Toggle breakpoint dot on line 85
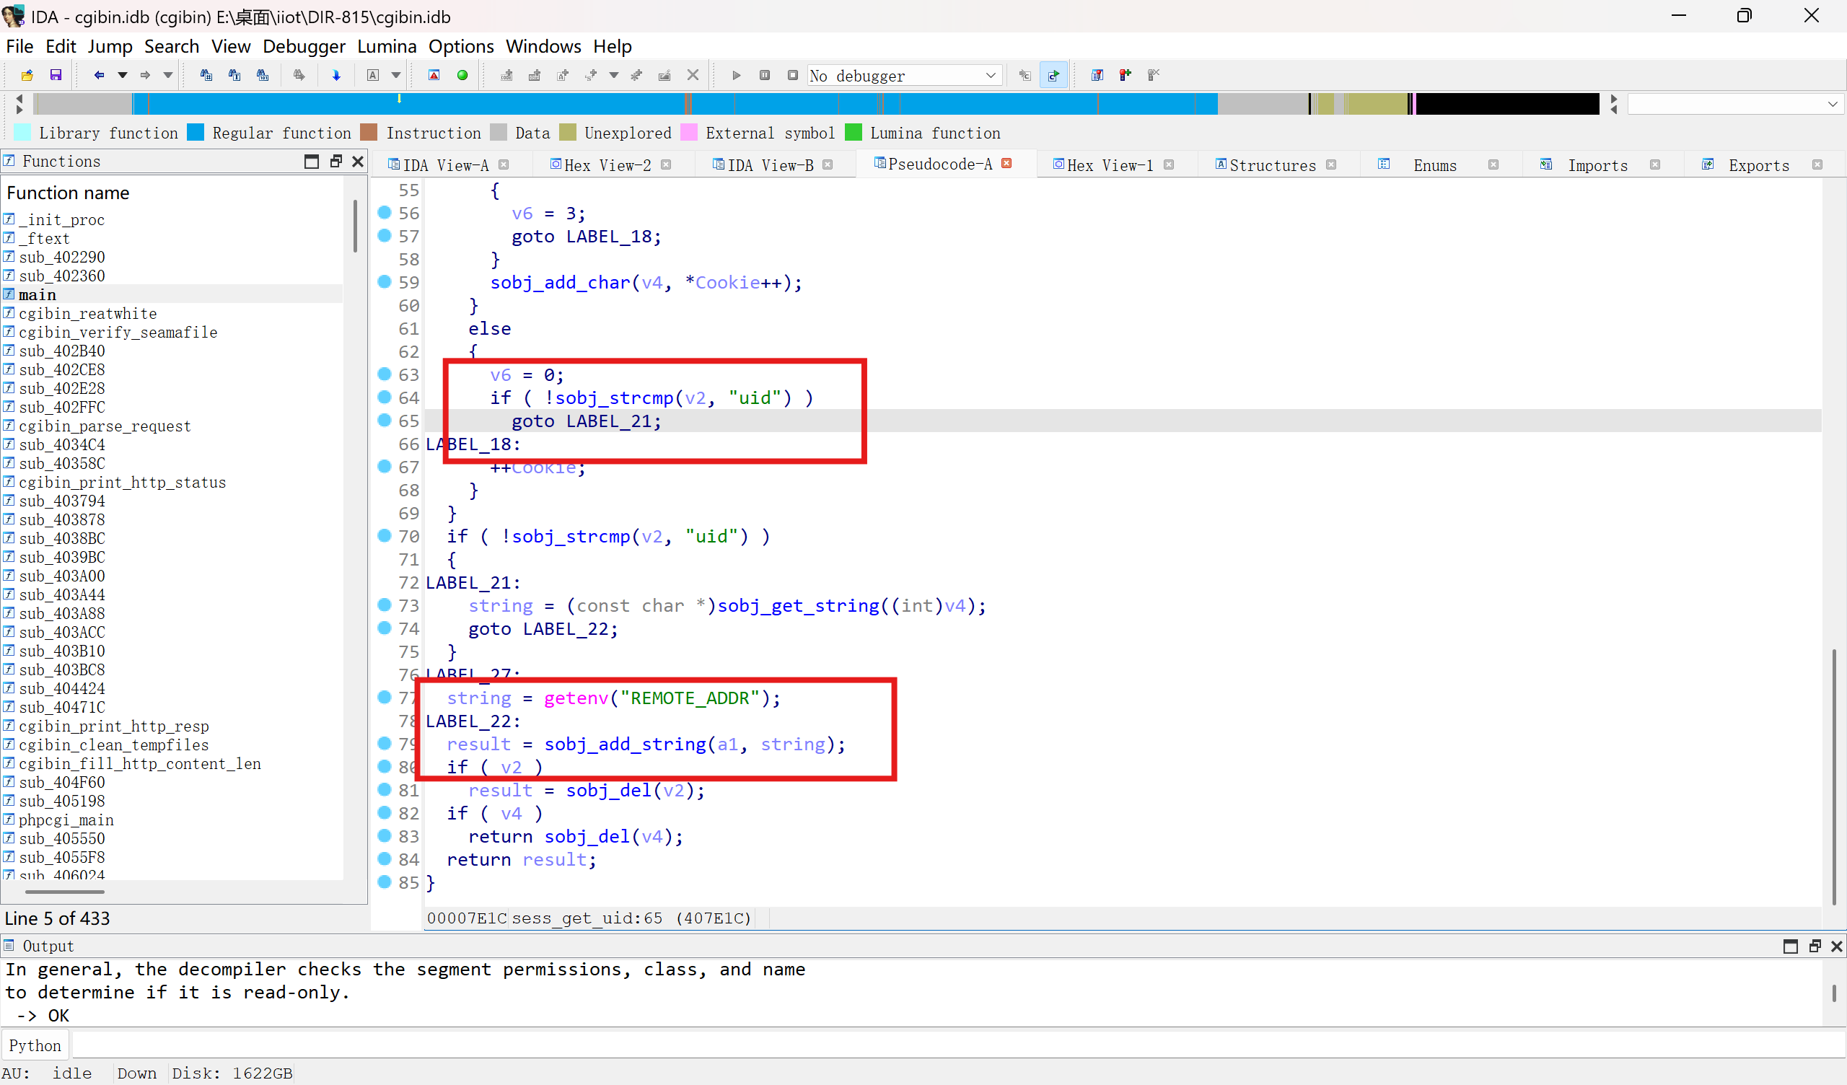 tap(384, 882)
